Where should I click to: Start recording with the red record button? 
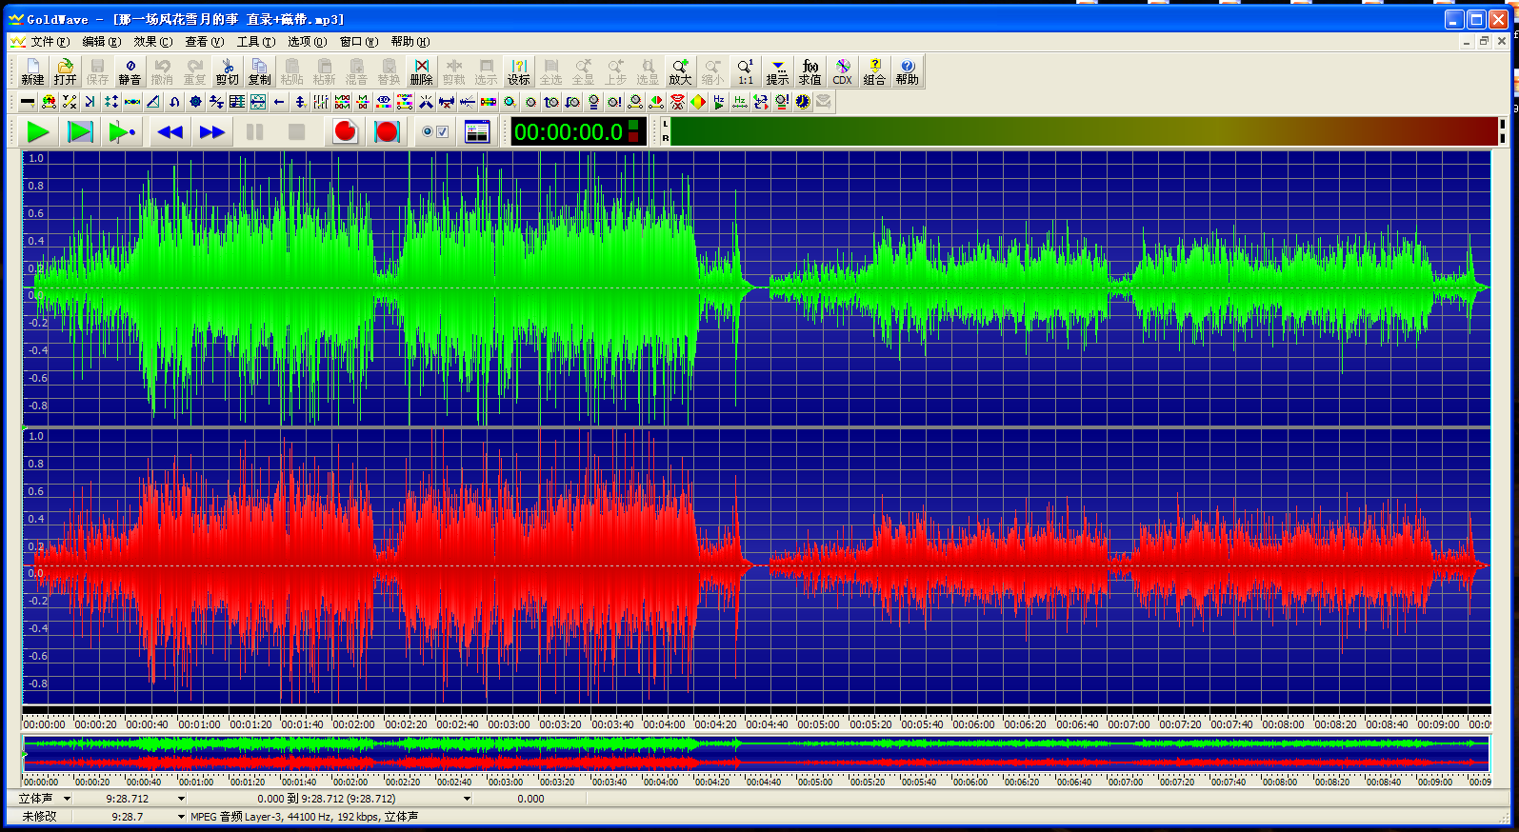[346, 132]
